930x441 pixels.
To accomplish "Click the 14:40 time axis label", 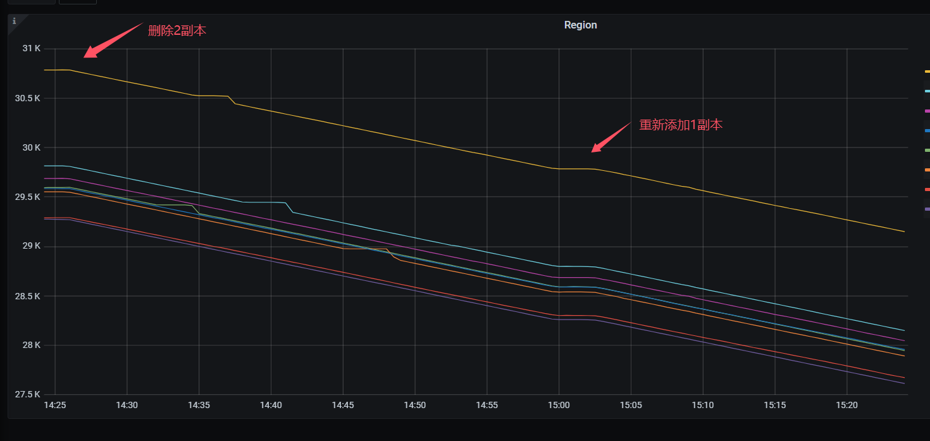I will click(271, 405).
